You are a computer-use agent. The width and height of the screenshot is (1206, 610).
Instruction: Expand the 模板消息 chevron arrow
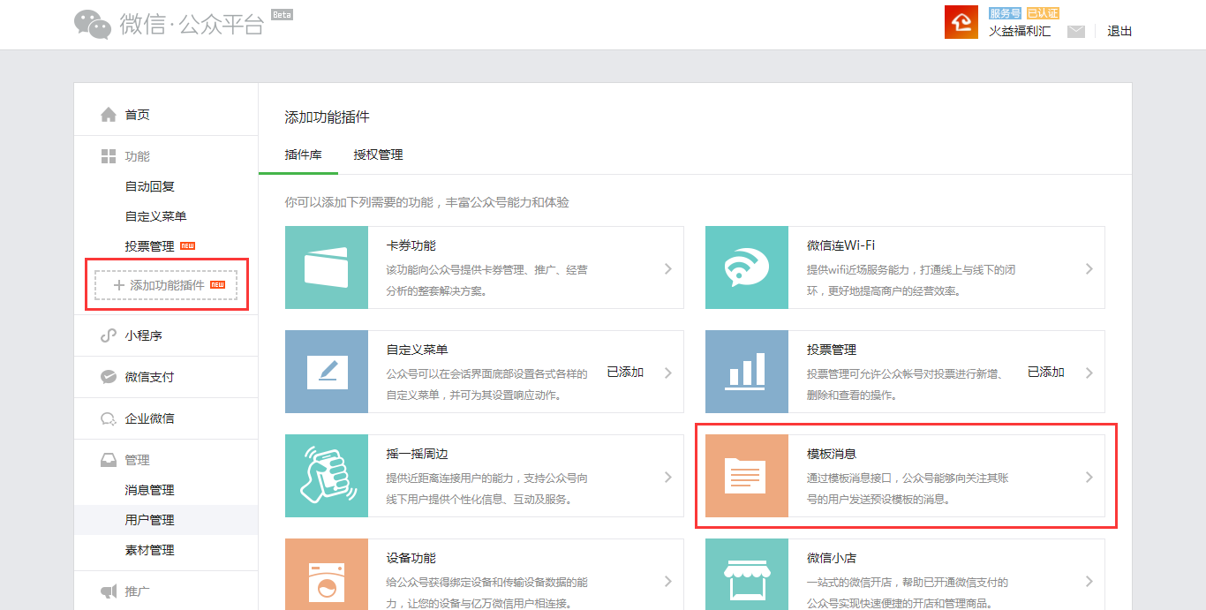click(1089, 477)
